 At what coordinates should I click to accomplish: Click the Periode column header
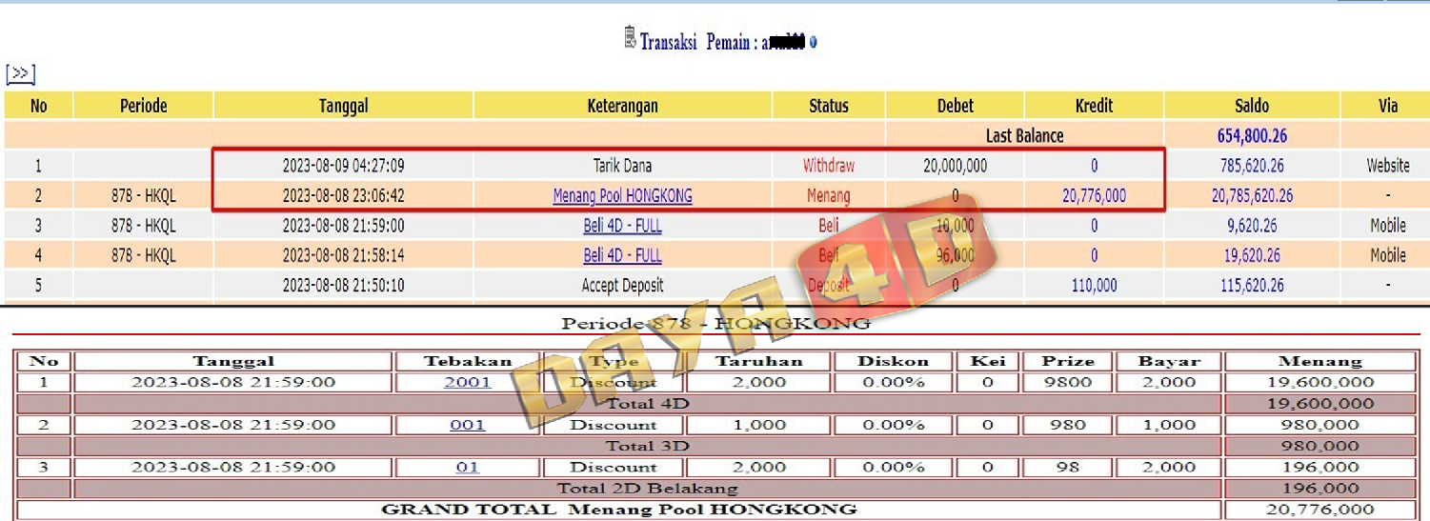[143, 106]
